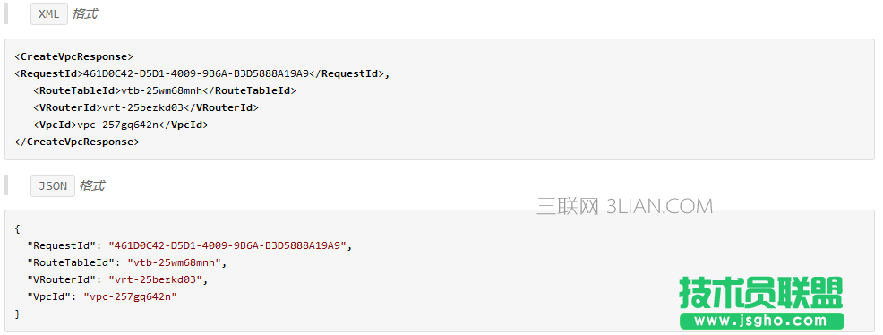This screenshot has width=883, height=335.
Task: Open the www.jsgho.com watermark link
Action: 762,321
